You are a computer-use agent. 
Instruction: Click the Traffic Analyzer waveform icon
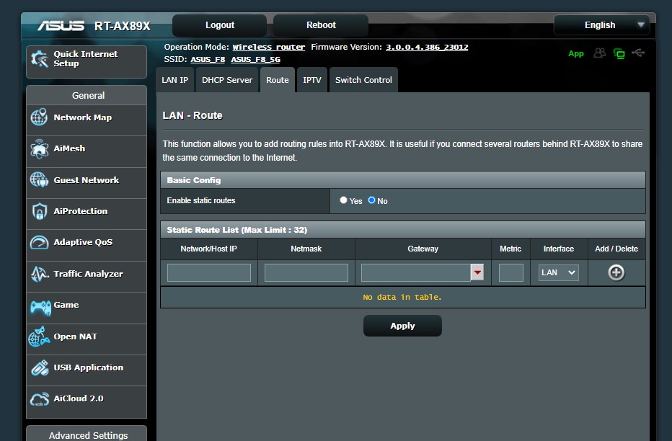pyautogui.click(x=39, y=274)
